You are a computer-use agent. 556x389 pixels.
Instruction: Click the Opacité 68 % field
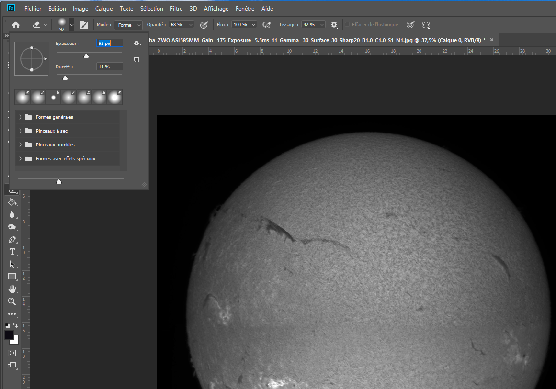point(178,25)
